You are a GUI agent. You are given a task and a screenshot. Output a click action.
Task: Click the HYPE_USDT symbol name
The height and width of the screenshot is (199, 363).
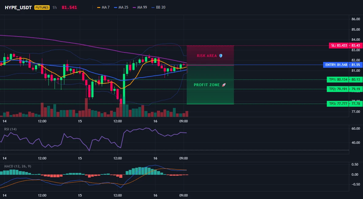[x=18, y=7]
